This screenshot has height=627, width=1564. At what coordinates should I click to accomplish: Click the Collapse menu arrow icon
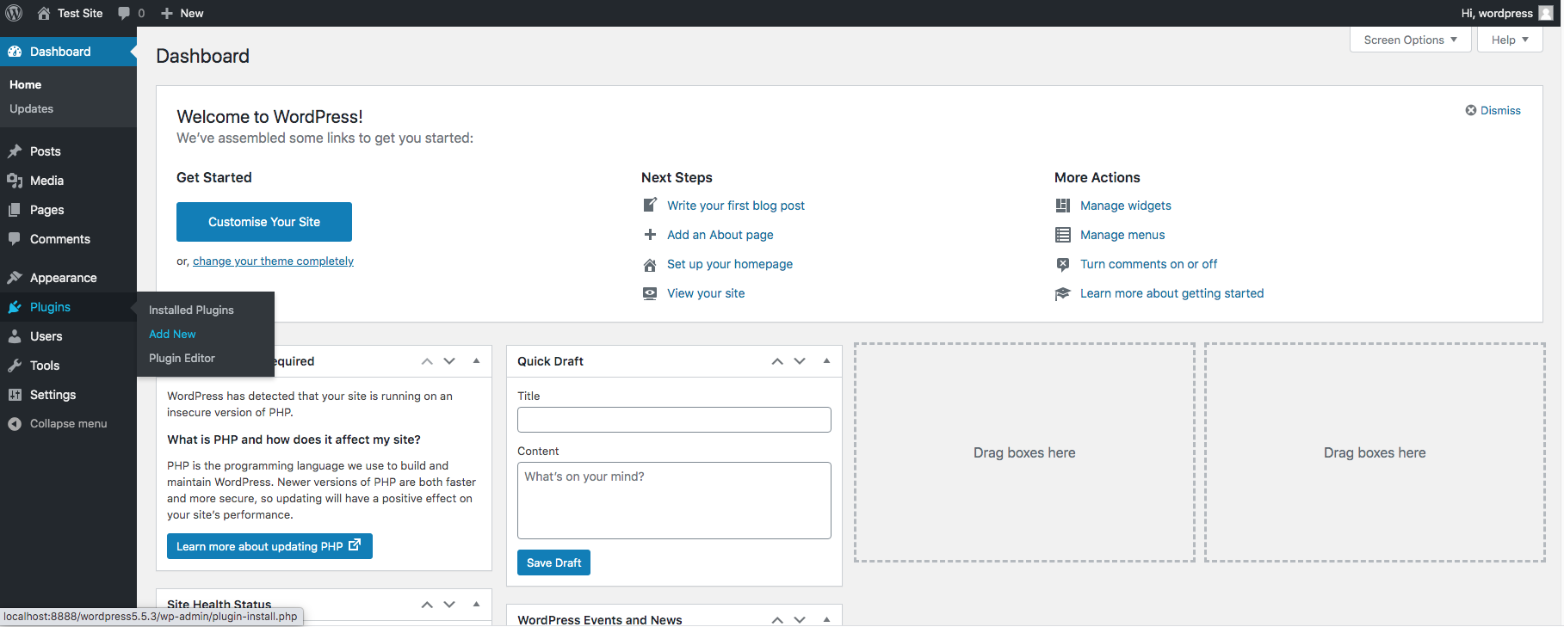(x=15, y=424)
